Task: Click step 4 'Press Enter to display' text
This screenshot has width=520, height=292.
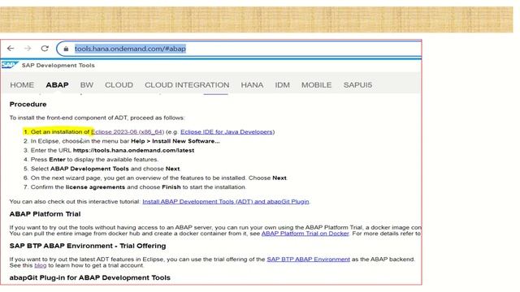Action: [x=94, y=160]
